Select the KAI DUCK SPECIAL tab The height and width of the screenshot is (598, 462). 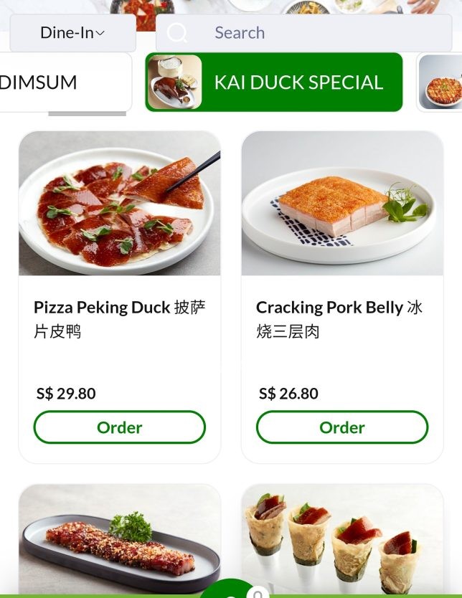[298, 82]
